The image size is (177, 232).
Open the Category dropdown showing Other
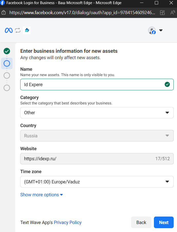pos(97,113)
